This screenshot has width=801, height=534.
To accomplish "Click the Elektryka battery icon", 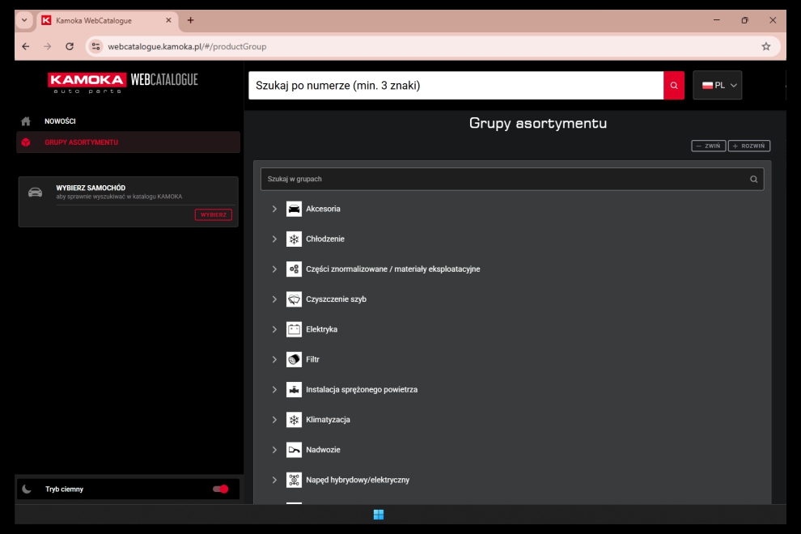I will (294, 329).
